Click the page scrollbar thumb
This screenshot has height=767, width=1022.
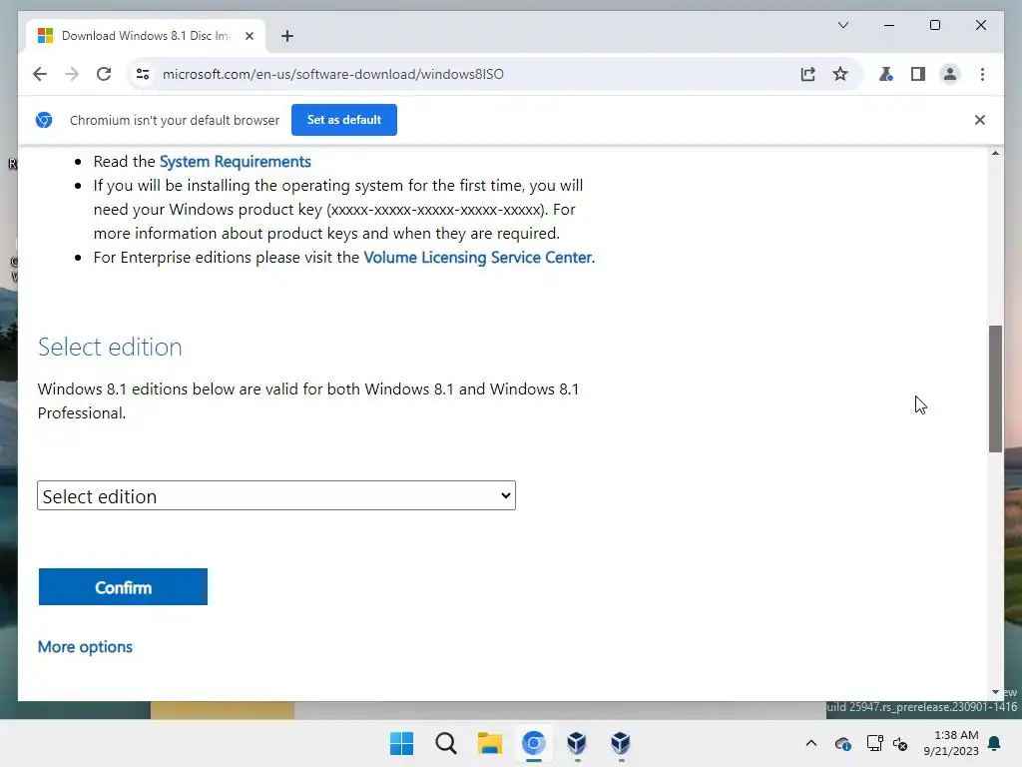tap(995, 388)
